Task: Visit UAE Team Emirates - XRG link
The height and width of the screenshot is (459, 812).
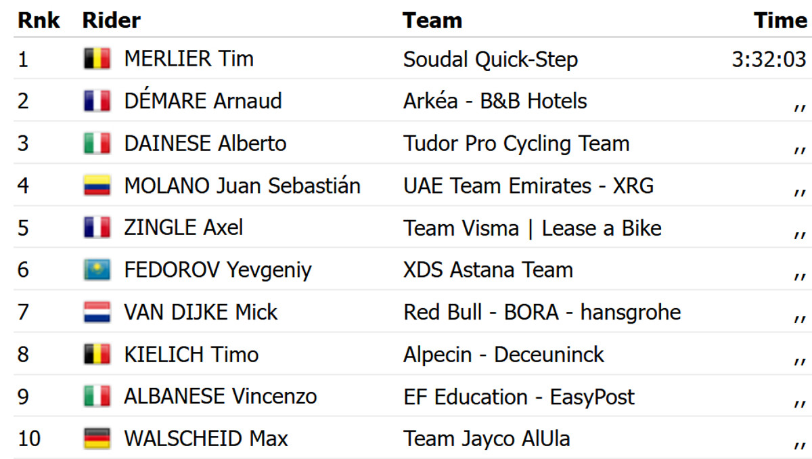Action: pyautogui.click(x=528, y=185)
